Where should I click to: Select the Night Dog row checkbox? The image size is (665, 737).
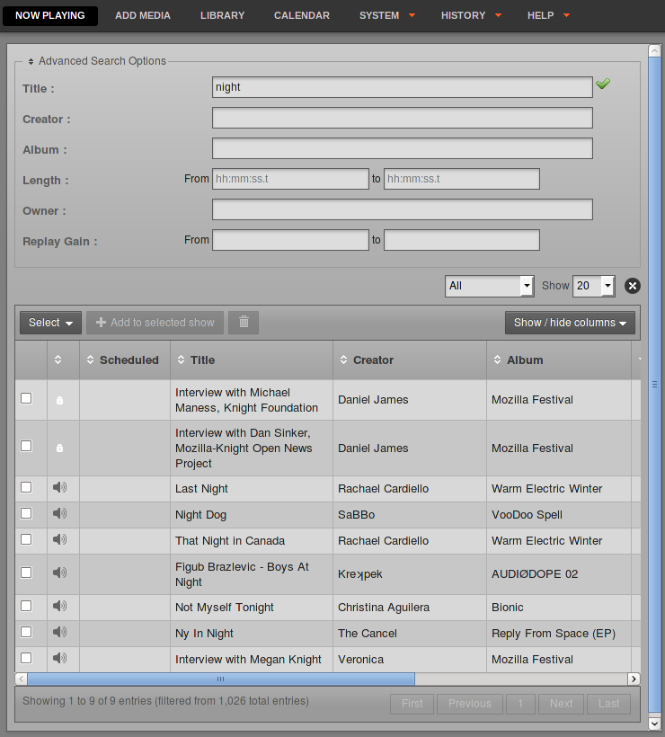tap(26, 513)
